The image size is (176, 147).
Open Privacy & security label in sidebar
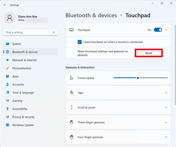pyautogui.click(x=23, y=117)
